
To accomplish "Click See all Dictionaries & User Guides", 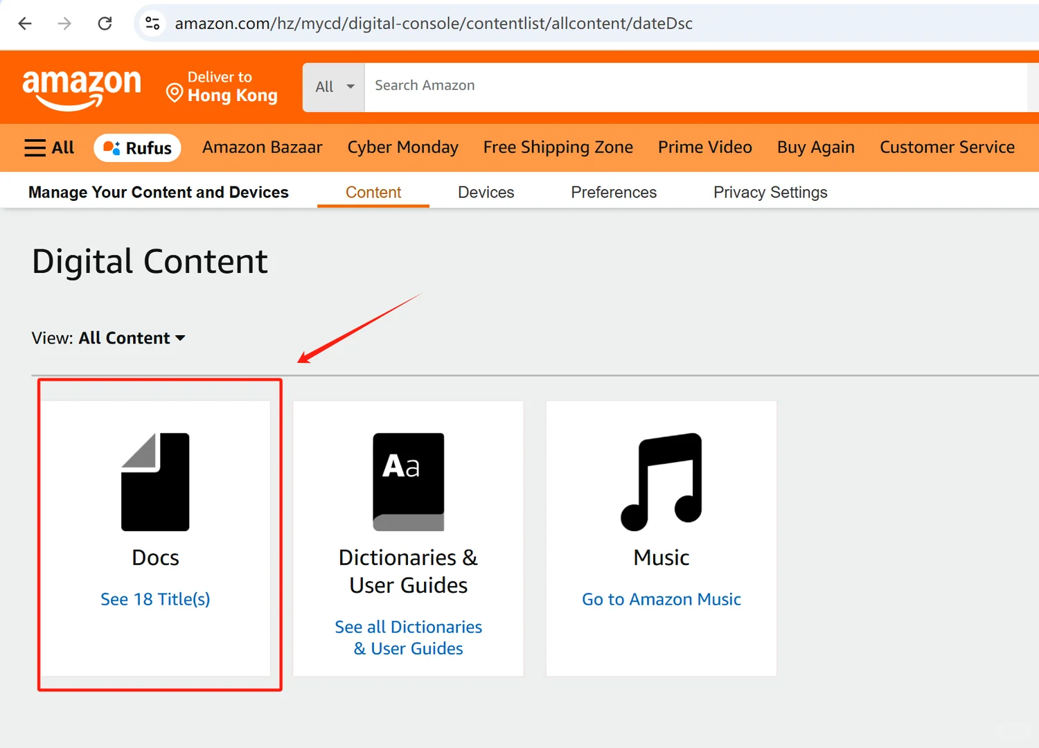I will click(409, 637).
